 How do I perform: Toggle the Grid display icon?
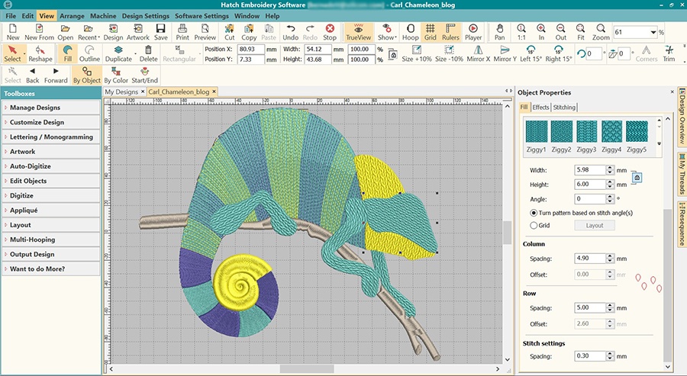pos(431,32)
